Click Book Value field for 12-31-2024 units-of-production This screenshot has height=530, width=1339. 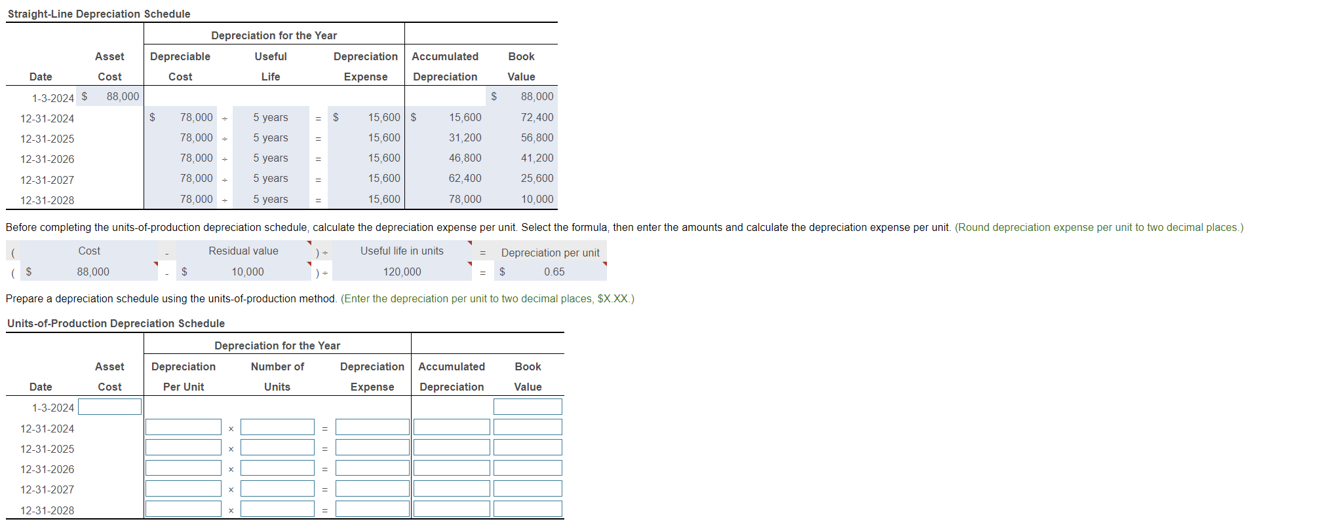point(528,427)
